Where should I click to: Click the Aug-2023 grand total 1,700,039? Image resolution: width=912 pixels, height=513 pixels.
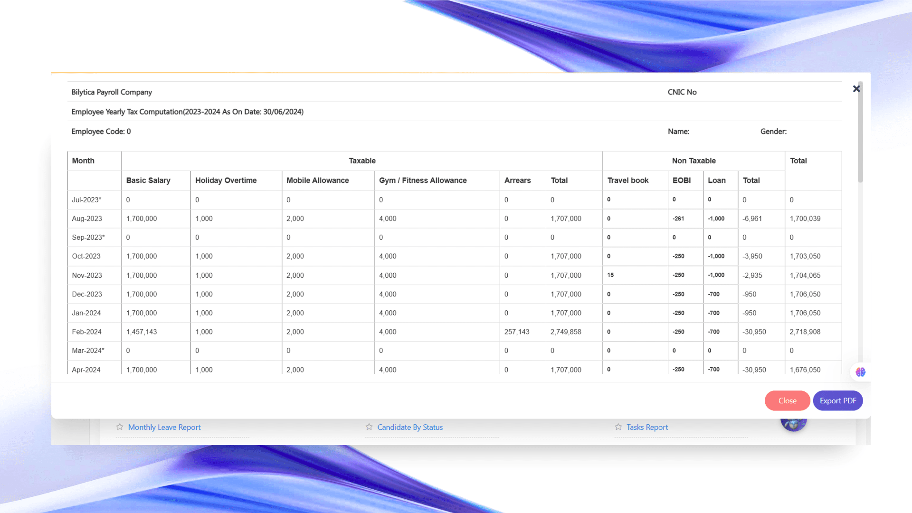tap(805, 218)
